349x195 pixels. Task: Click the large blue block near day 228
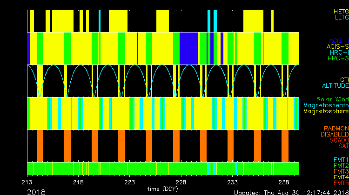189,48
